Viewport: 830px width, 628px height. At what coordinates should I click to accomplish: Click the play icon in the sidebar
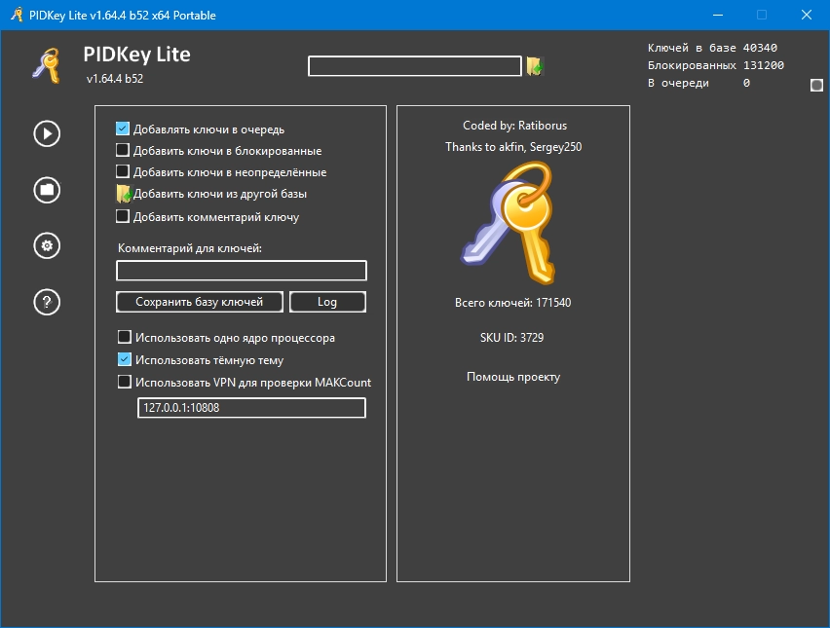[47, 133]
